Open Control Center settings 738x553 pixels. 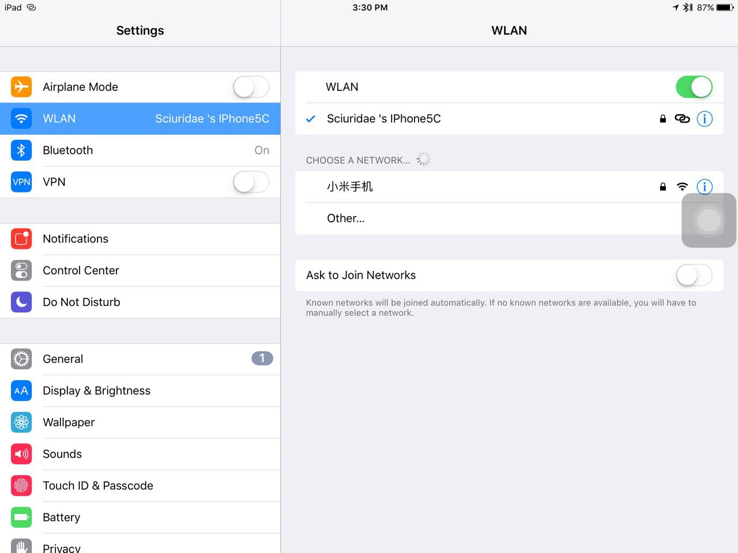(x=140, y=271)
